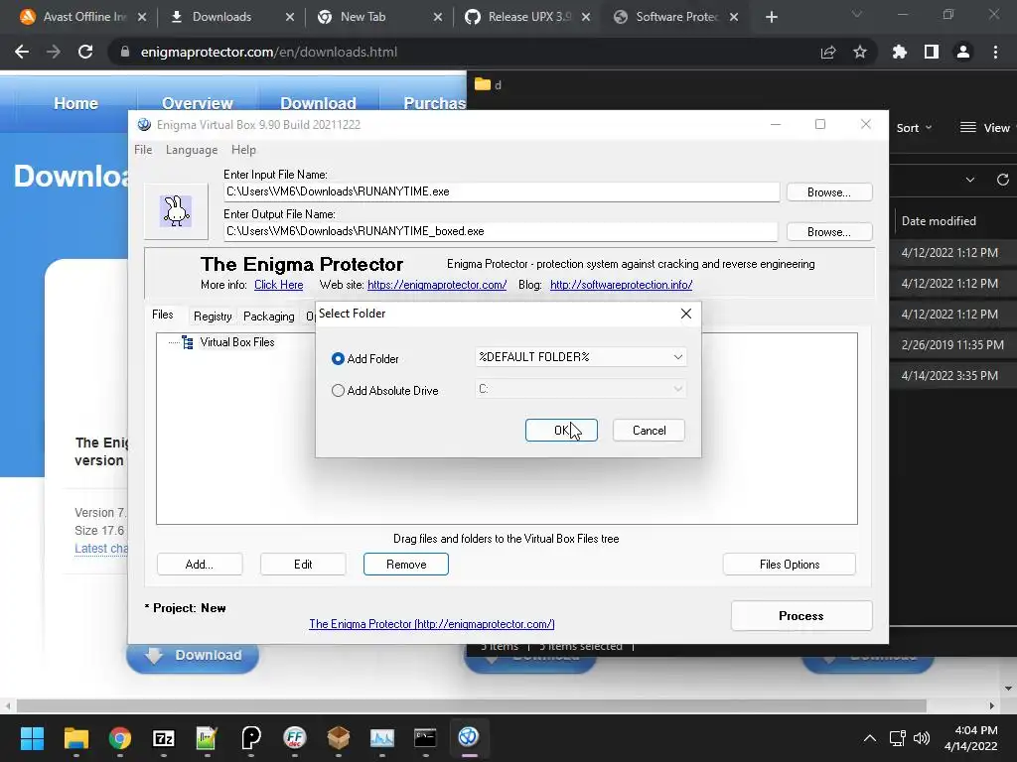Open the volume speaker tray icon
1017x762 pixels.
[921, 738]
